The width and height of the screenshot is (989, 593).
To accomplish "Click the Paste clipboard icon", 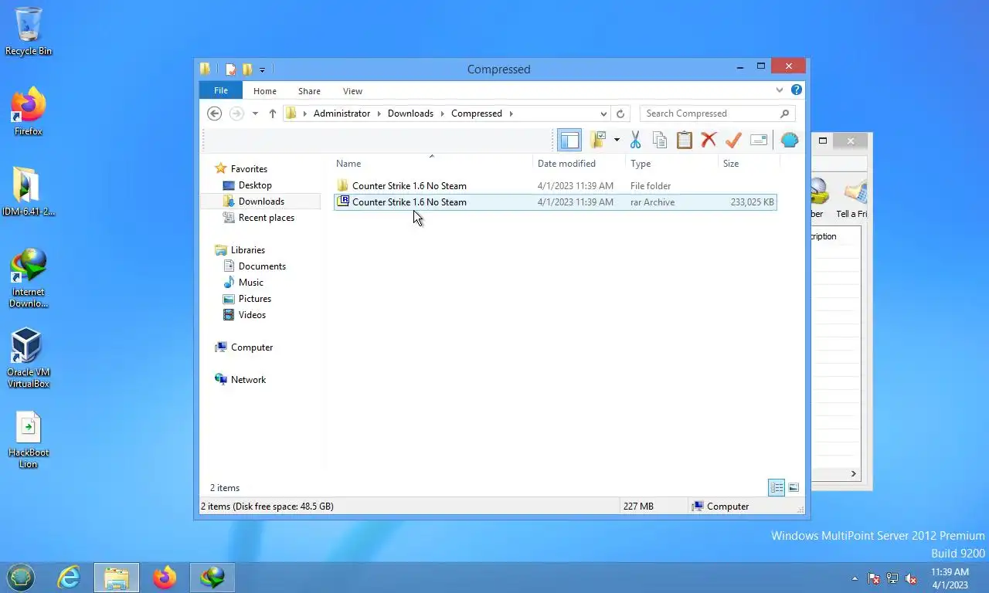I will point(685,140).
